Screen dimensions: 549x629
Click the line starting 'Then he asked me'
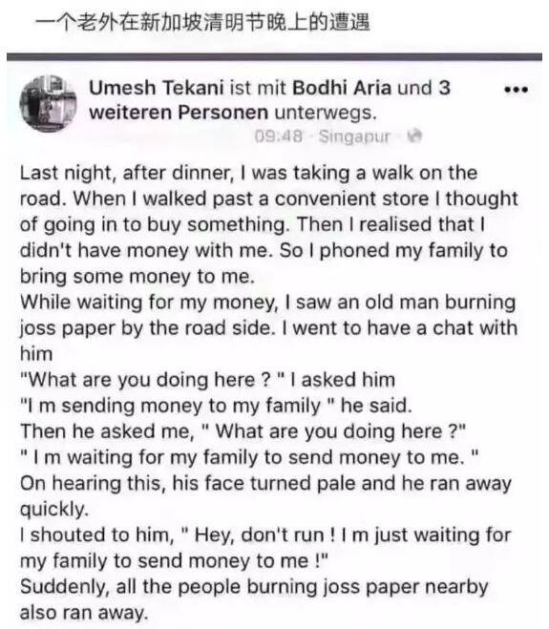click(x=243, y=431)
